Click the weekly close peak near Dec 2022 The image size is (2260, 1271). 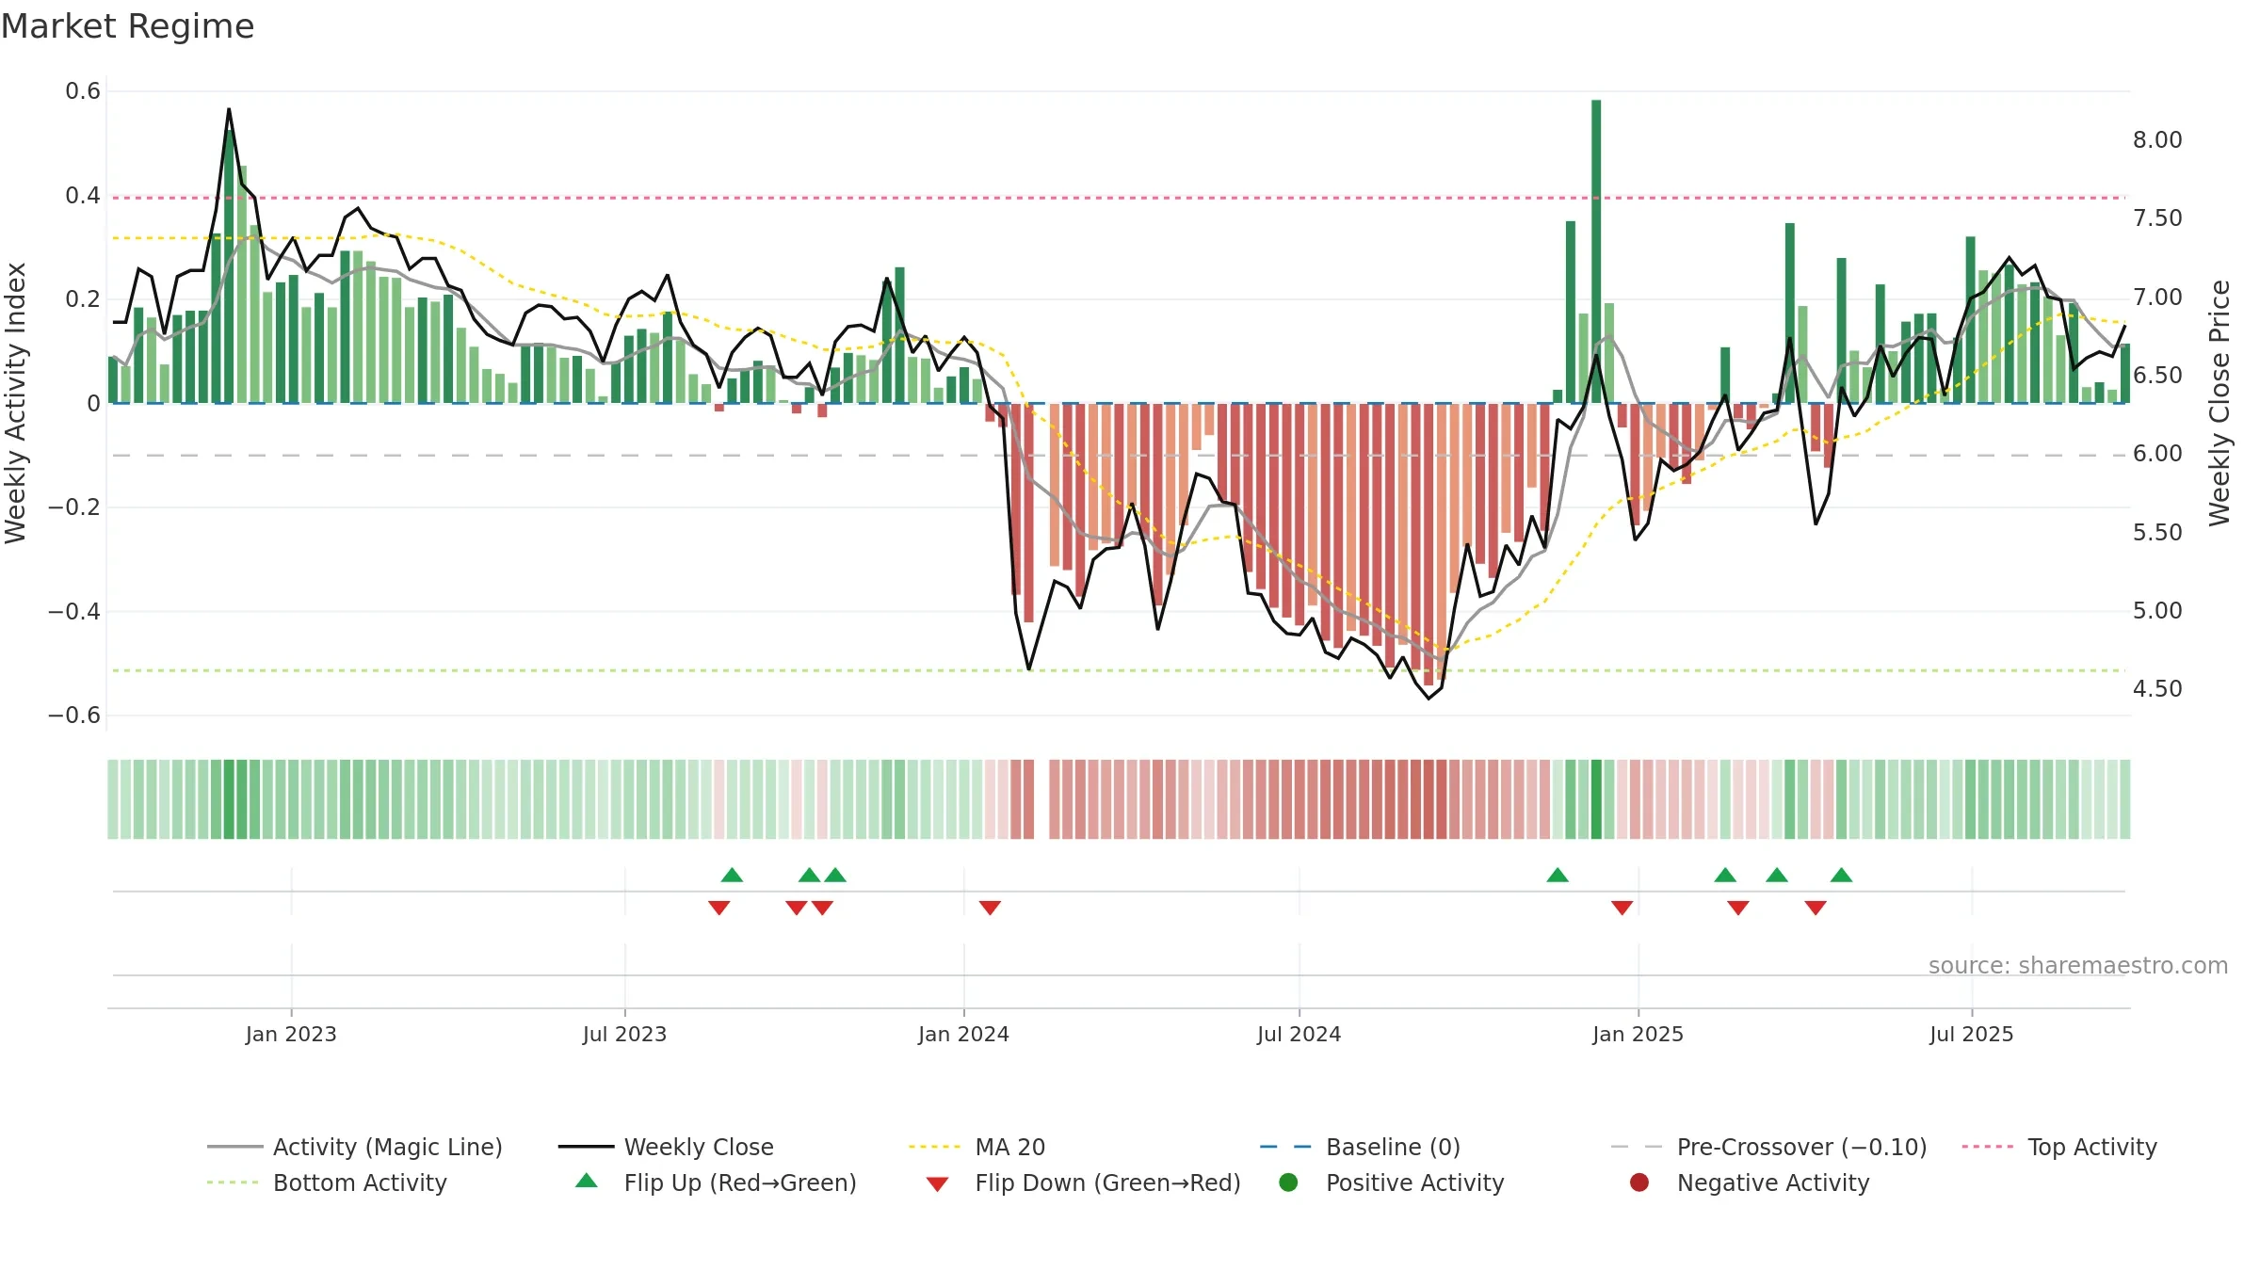click(x=229, y=110)
